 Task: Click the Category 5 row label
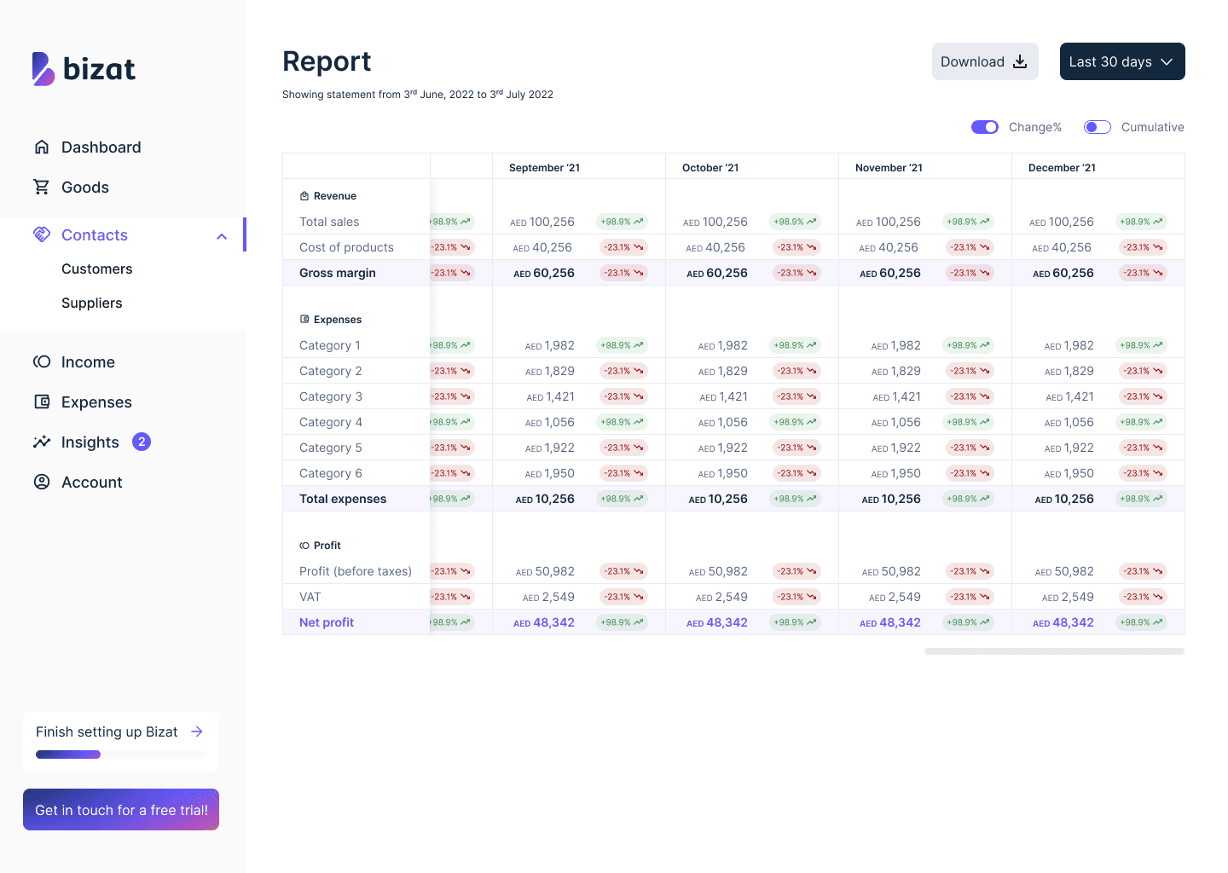tap(331, 448)
